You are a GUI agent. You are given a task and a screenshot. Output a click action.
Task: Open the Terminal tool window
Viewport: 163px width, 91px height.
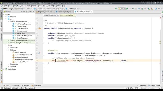(x=25, y=86)
